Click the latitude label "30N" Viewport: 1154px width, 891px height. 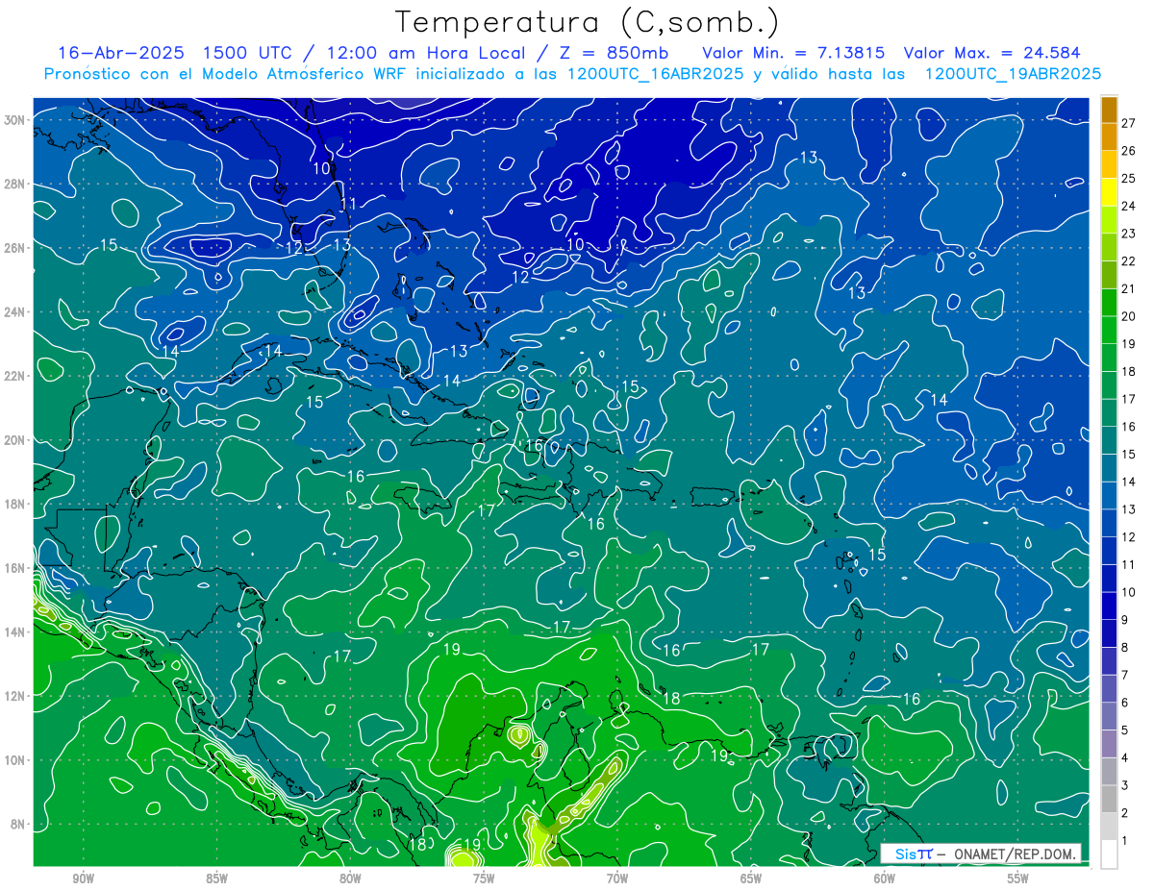click(14, 120)
